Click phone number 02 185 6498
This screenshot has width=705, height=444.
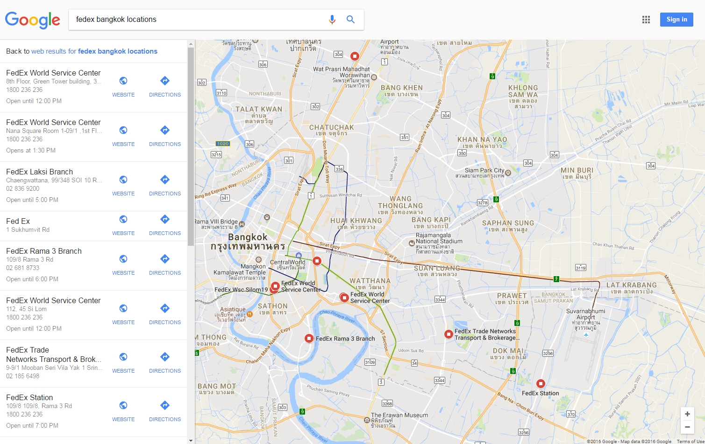23,376
